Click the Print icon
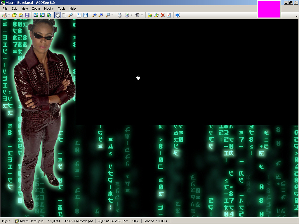The width and height of the screenshot is (299, 224). click(120, 15)
